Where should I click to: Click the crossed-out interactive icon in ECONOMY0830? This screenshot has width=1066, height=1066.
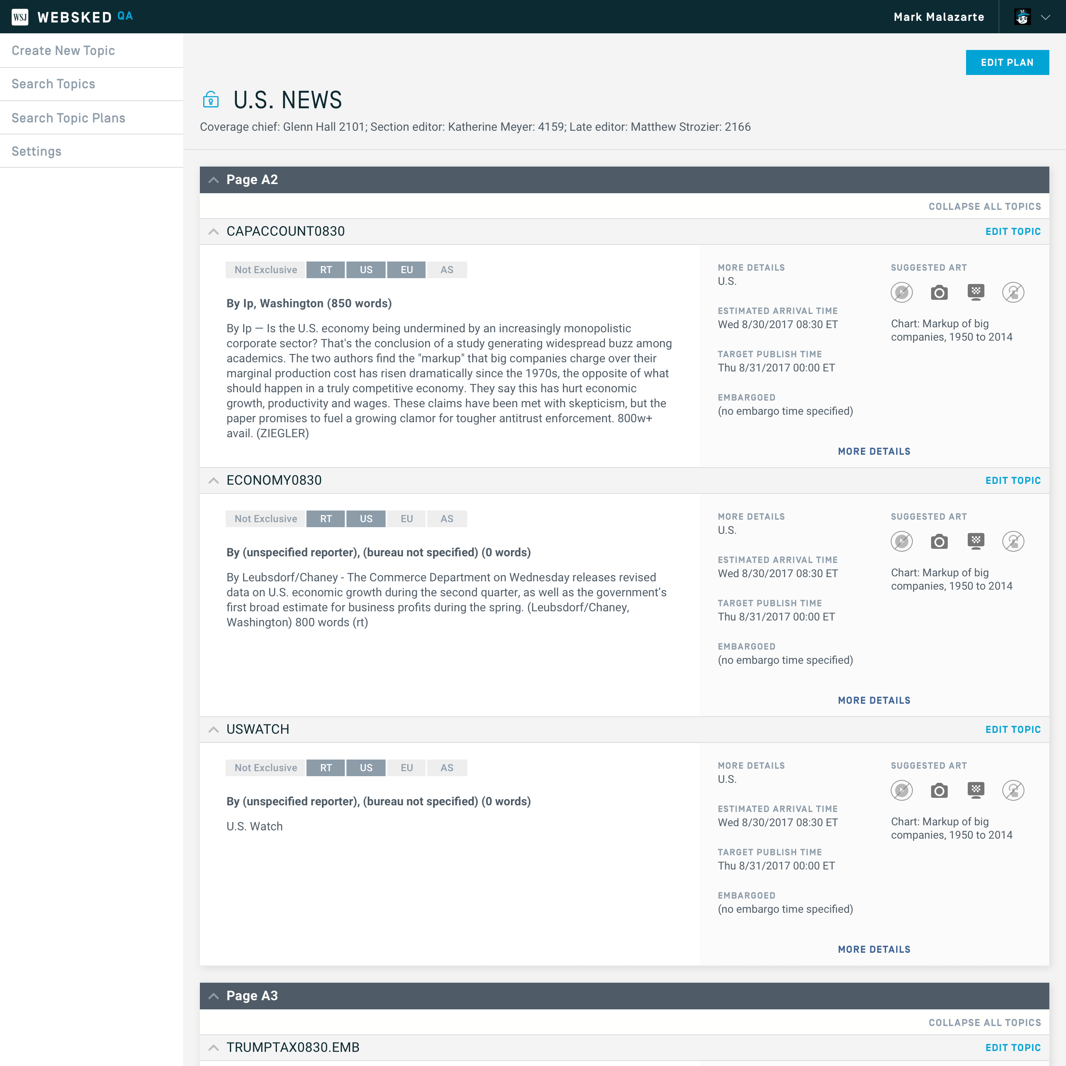point(1012,541)
